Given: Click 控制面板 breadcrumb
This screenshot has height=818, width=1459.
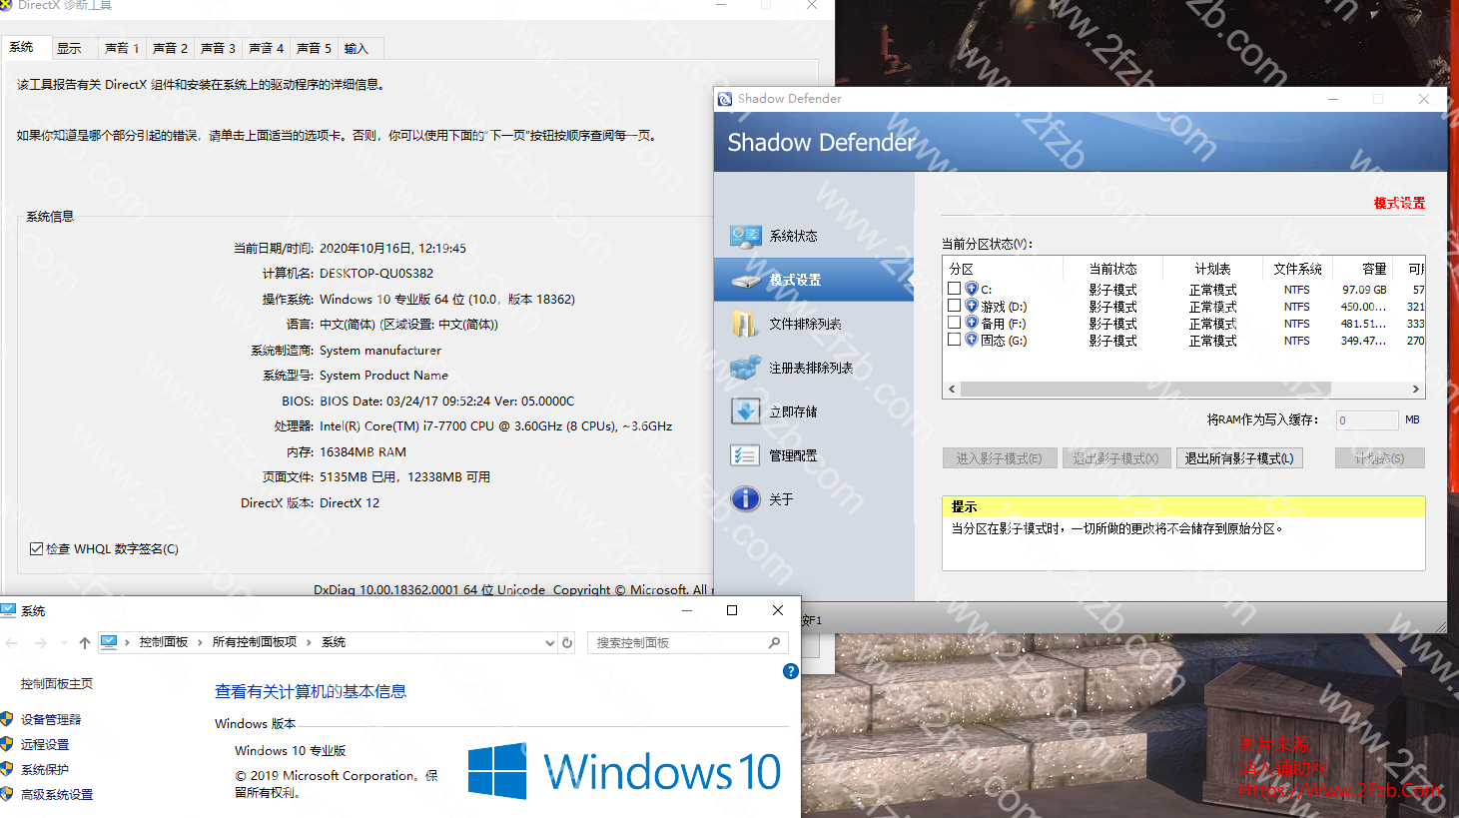Looking at the screenshot, I should tap(164, 642).
